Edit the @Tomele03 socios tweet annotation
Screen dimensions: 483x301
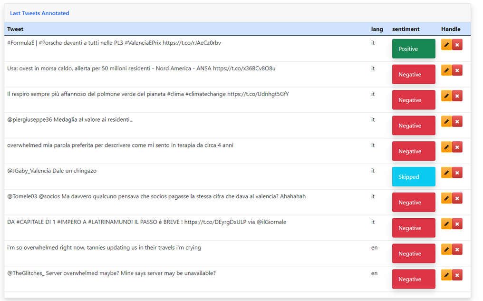tap(446, 198)
